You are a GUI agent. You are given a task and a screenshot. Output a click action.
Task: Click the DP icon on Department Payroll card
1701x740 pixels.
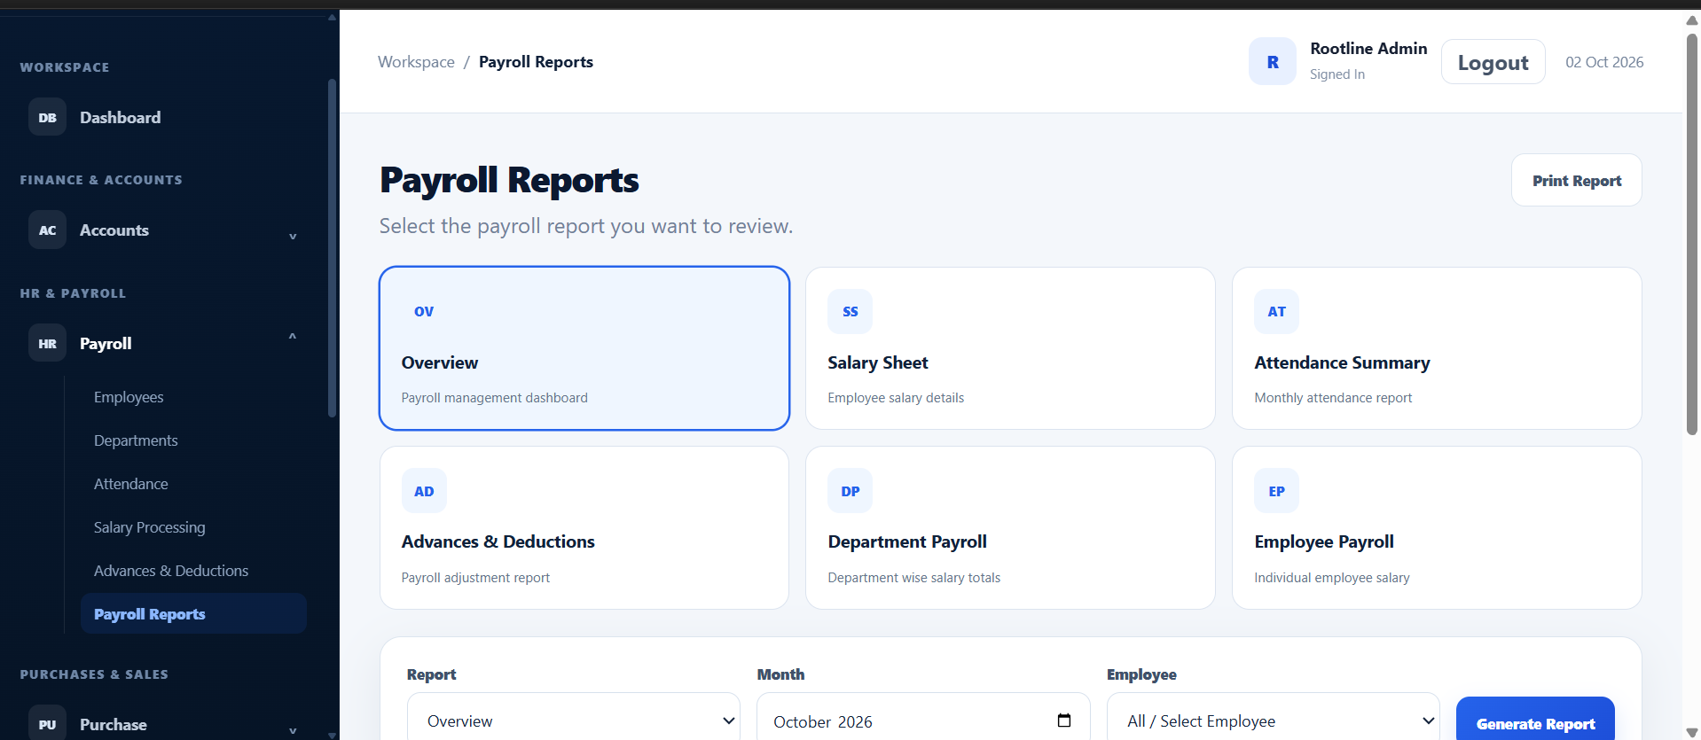tap(850, 491)
